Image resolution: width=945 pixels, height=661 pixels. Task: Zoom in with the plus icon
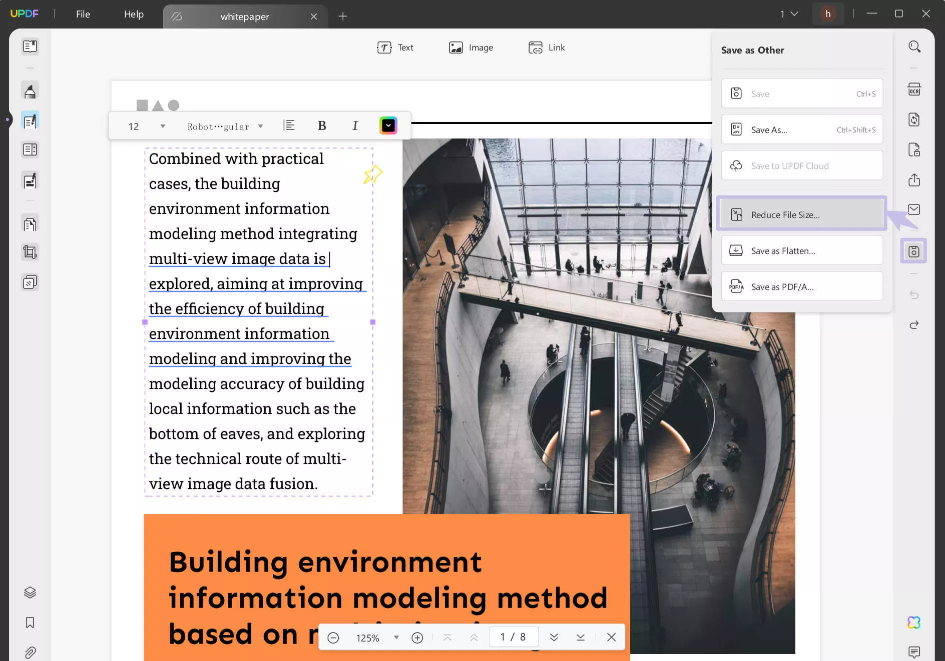[x=417, y=638]
